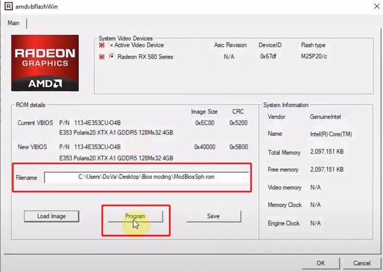The image size is (383, 272).
Task: Switch to the Main tab
Action: click(13, 23)
